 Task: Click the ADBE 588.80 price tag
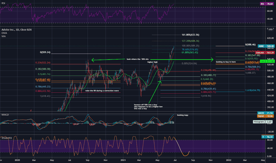pos(266,46)
